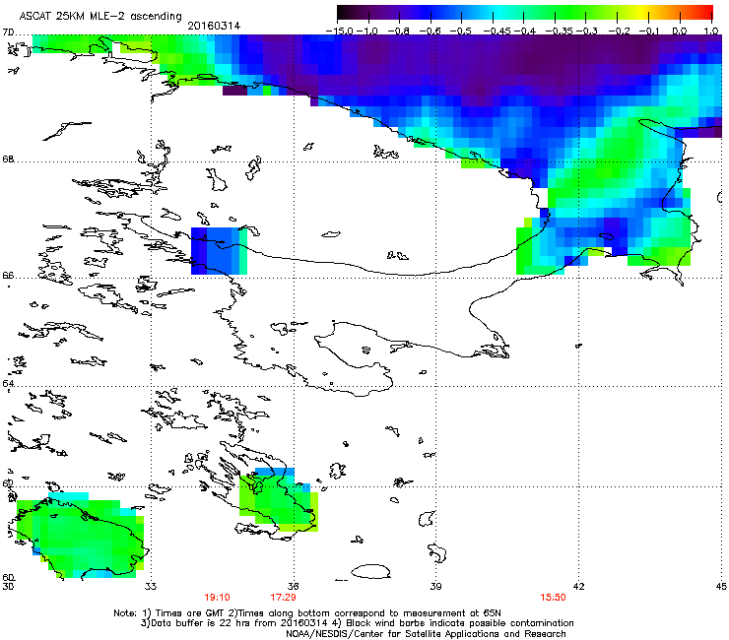Click the green data patch over the lake near 31E 61N
729x640 pixels.
[x=80, y=536]
